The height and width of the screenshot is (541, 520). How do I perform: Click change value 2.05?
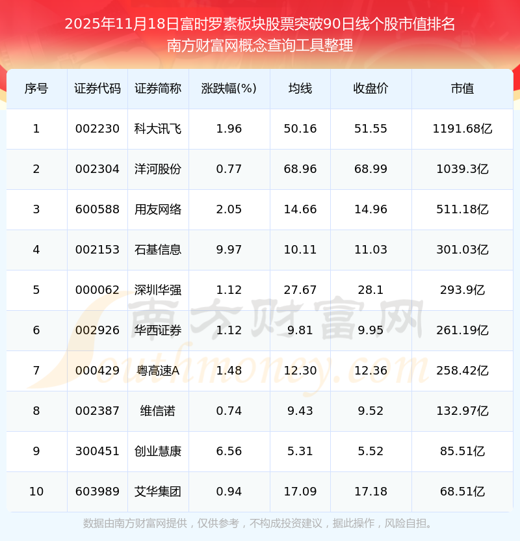[x=229, y=209]
